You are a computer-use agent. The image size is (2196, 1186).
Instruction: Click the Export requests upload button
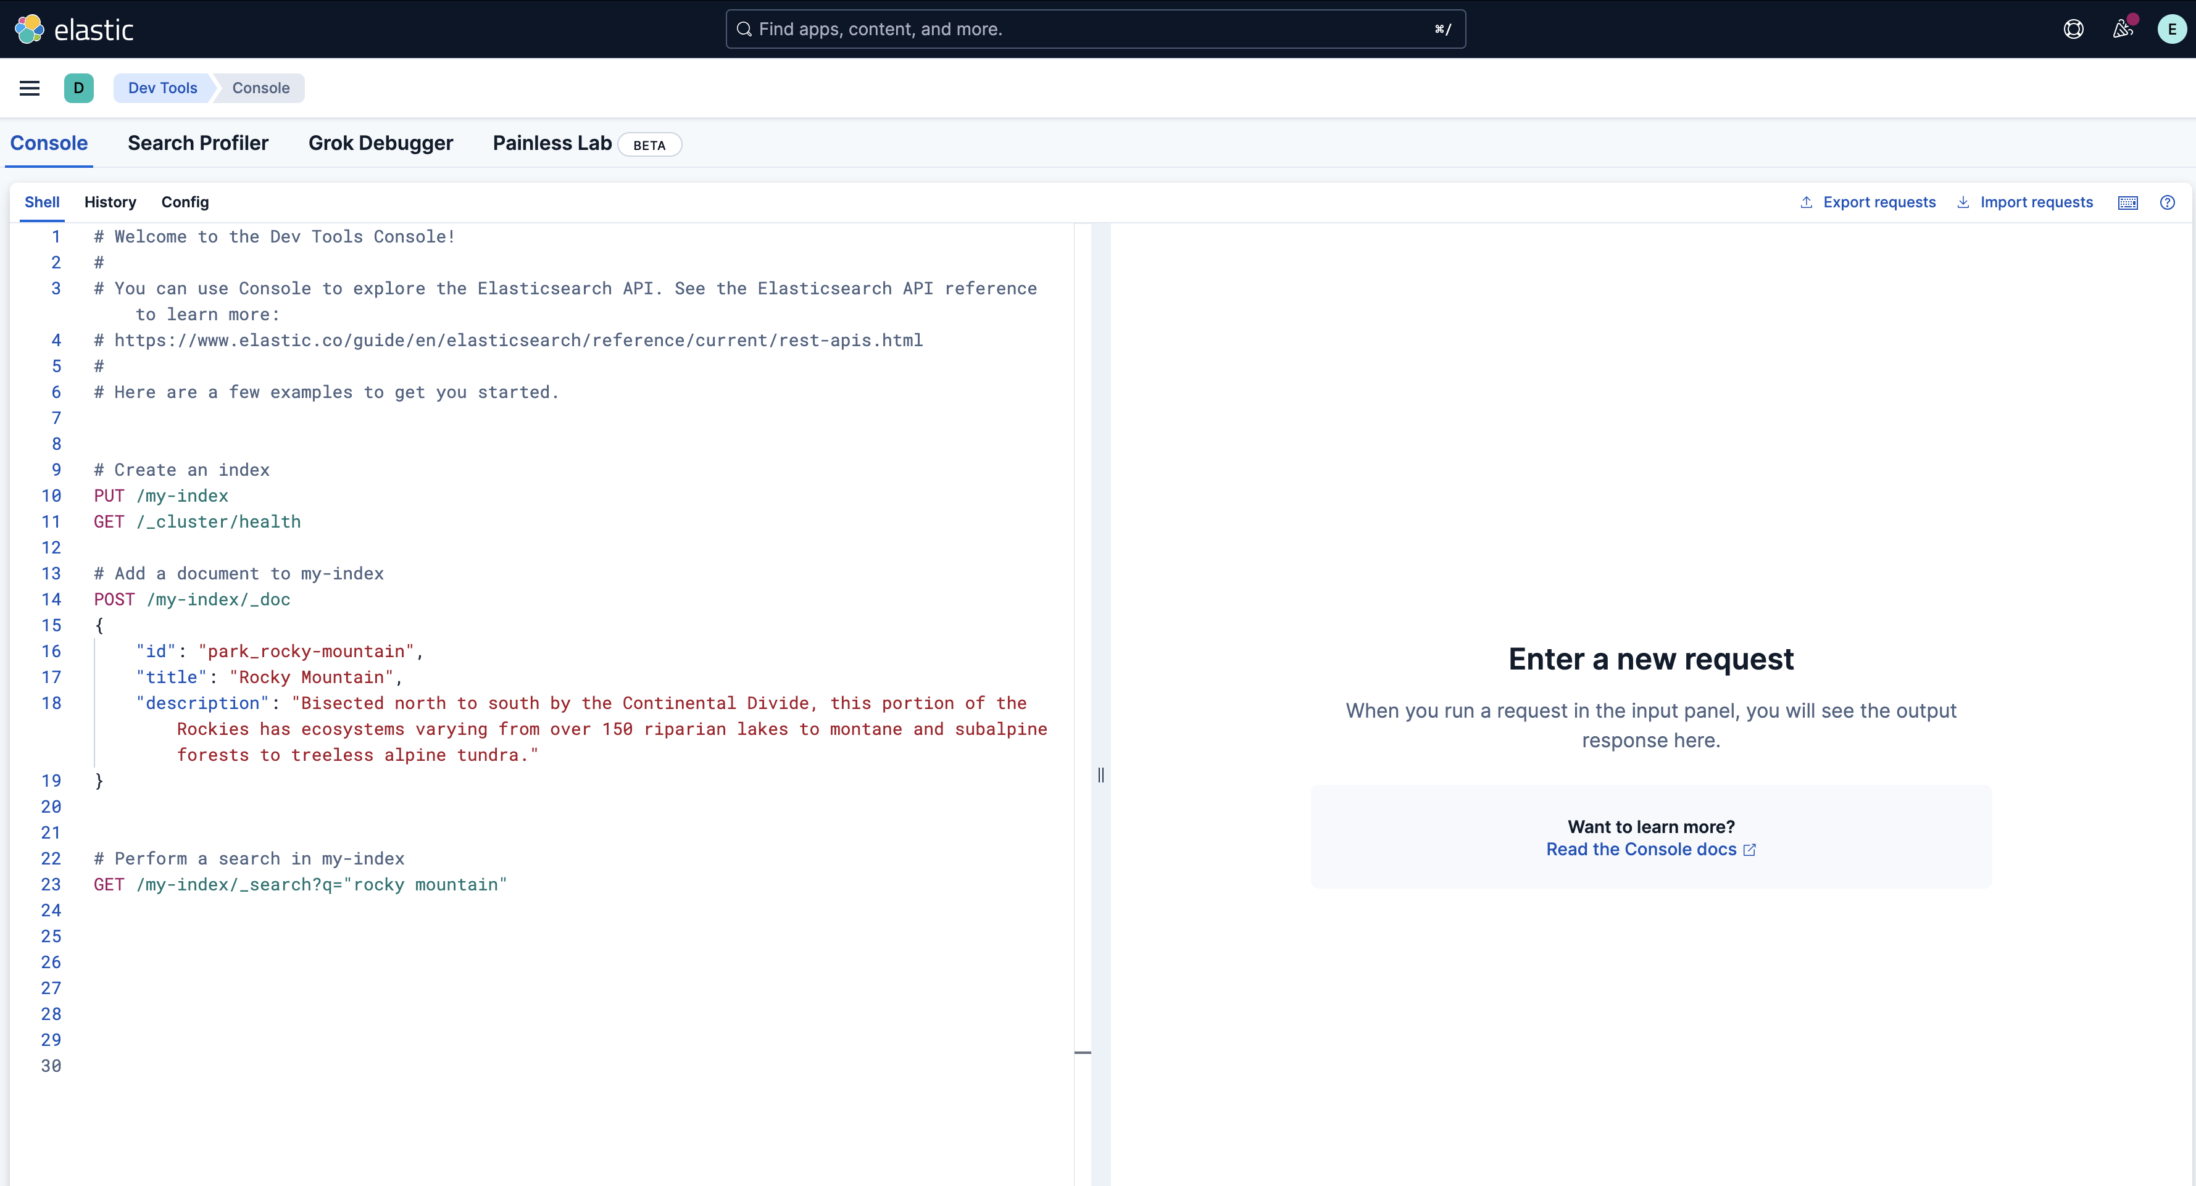tap(1868, 202)
